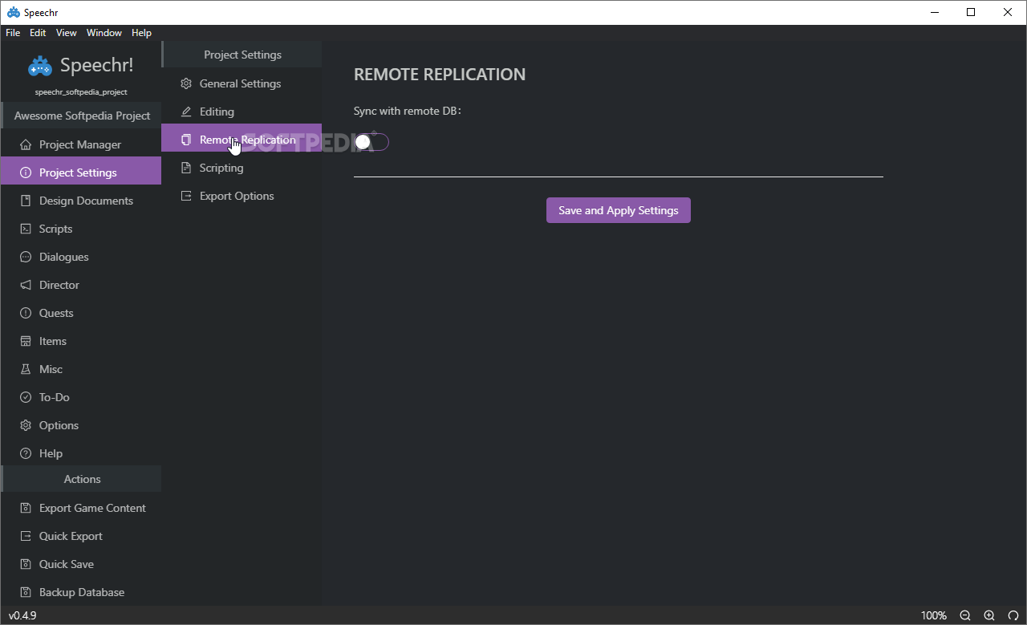Open Editing settings section
The height and width of the screenshot is (625, 1027).
click(242, 112)
